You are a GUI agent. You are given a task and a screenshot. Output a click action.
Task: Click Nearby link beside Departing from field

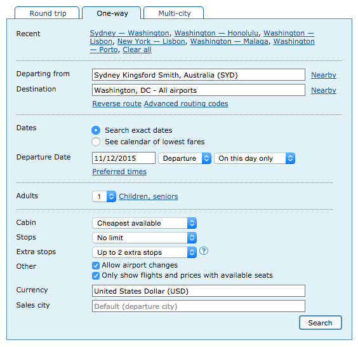click(x=324, y=75)
